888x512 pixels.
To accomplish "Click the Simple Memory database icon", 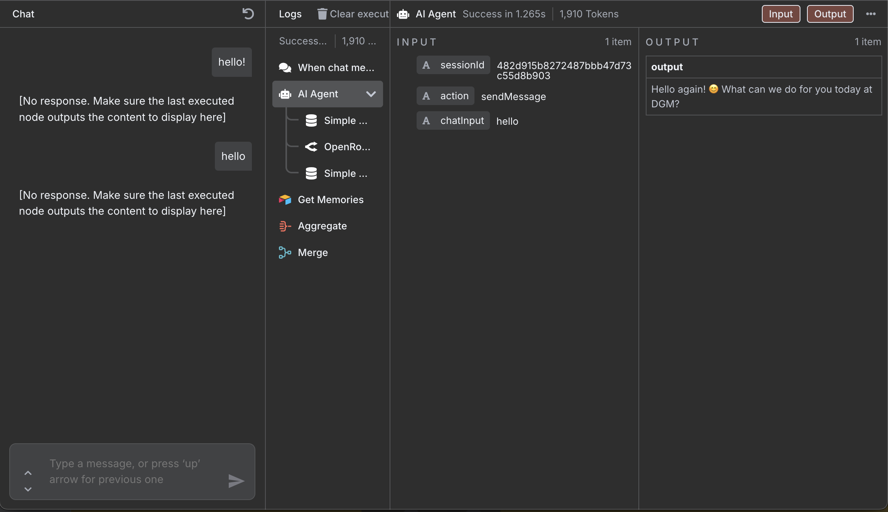I will (x=311, y=120).
